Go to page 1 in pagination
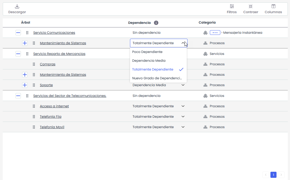Viewport: 290px width, 180px height. (x=273, y=175)
